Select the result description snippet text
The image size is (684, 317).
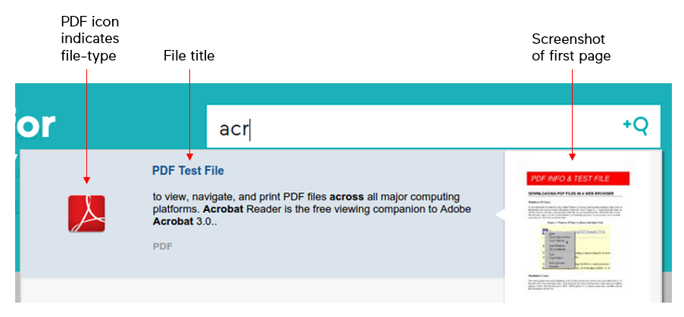[312, 209]
